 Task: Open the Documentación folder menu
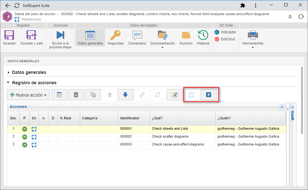point(163,39)
